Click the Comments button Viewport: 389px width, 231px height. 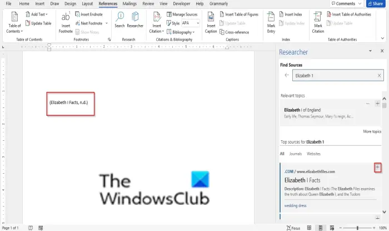click(x=346, y=3)
